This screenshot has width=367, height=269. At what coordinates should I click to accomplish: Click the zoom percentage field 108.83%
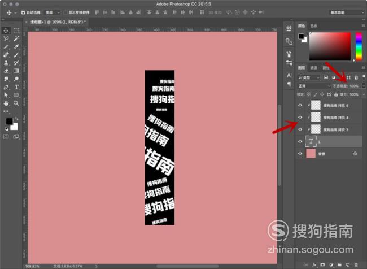pos(32,266)
